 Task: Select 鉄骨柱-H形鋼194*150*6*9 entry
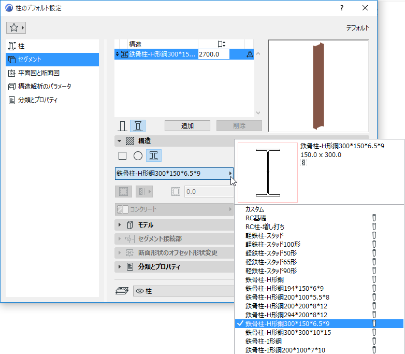pyautogui.click(x=319, y=288)
